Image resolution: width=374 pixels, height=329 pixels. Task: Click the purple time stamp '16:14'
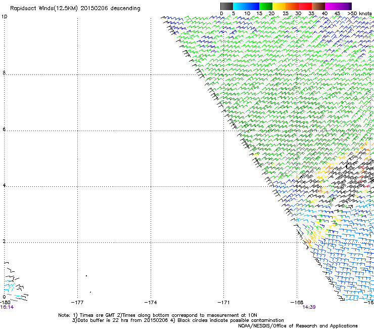(7, 307)
